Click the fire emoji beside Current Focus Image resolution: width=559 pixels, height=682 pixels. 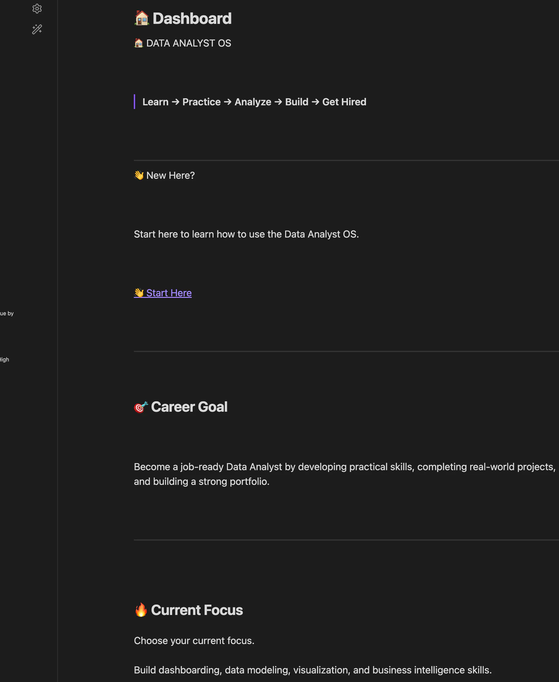point(141,610)
